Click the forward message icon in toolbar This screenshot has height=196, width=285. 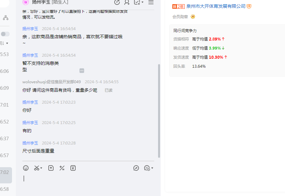[x=136, y=168]
